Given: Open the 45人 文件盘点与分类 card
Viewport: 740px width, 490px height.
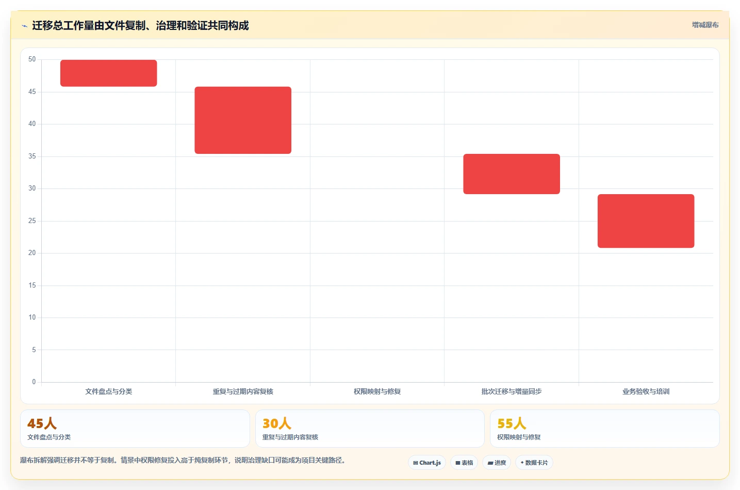Looking at the screenshot, I should 135,429.
